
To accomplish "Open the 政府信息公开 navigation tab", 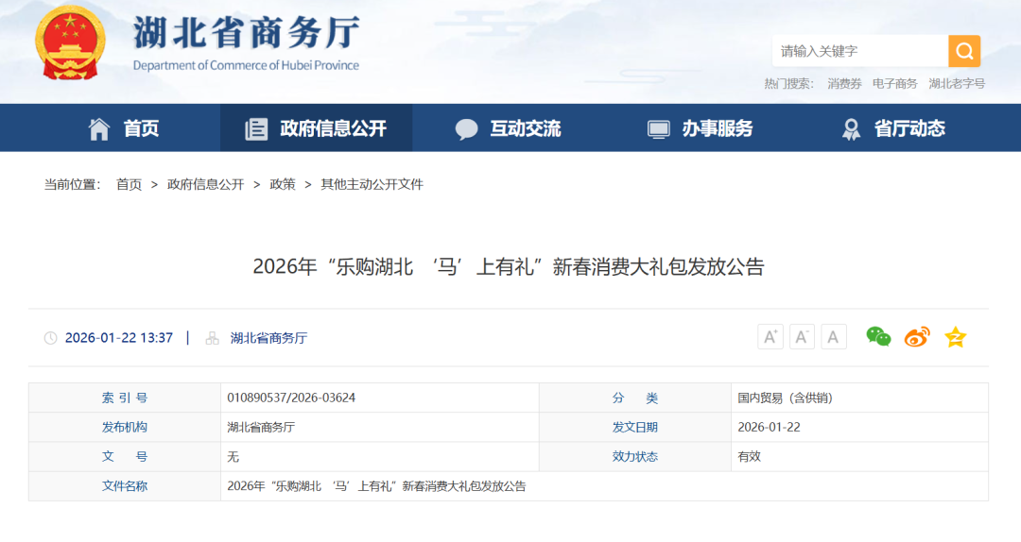I will click(x=316, y=128).
